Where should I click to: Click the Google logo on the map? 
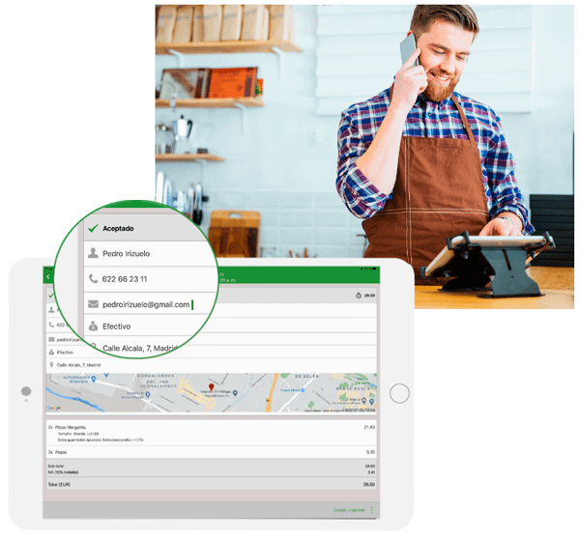pos(53,411)
